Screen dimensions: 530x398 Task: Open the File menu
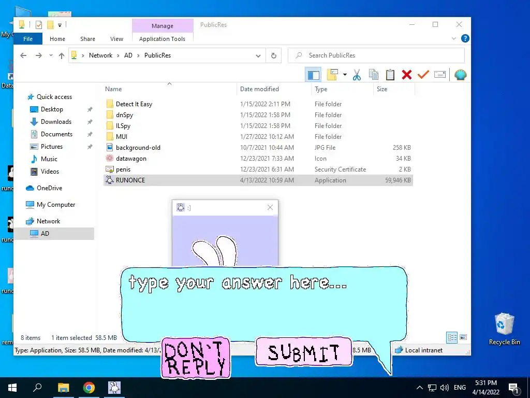click(28, 39)
